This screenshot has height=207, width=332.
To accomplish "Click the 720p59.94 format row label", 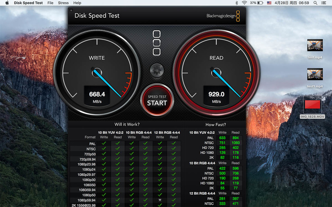I will (x=88, y=159).
